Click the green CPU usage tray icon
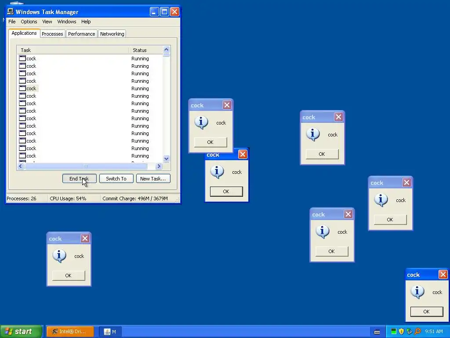450x338 pixels. (x=394, y=331)
